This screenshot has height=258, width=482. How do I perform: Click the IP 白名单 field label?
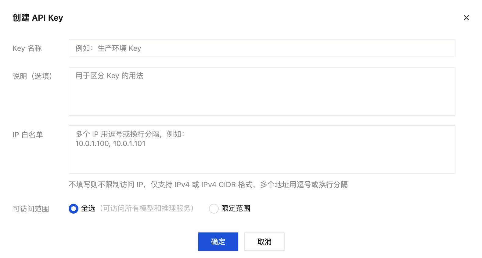tap(28, 134)
